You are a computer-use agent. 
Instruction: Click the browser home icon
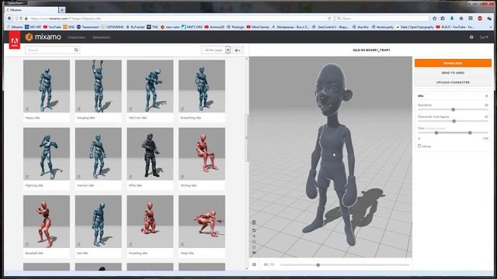461,19
